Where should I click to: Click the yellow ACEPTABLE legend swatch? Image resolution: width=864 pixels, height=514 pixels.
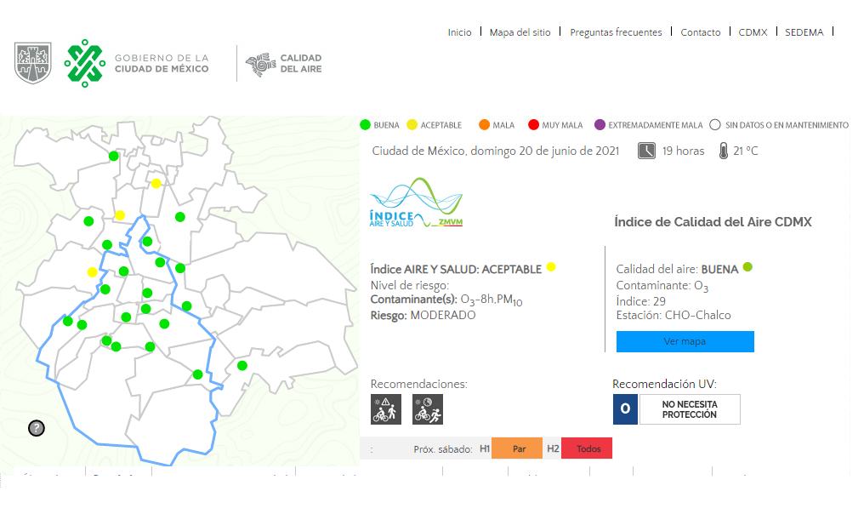(x=412, y=125)
